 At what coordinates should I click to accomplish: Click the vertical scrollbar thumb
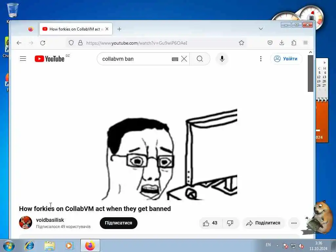(310, 73)
